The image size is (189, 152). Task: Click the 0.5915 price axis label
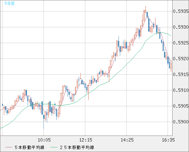click(181, 74)
